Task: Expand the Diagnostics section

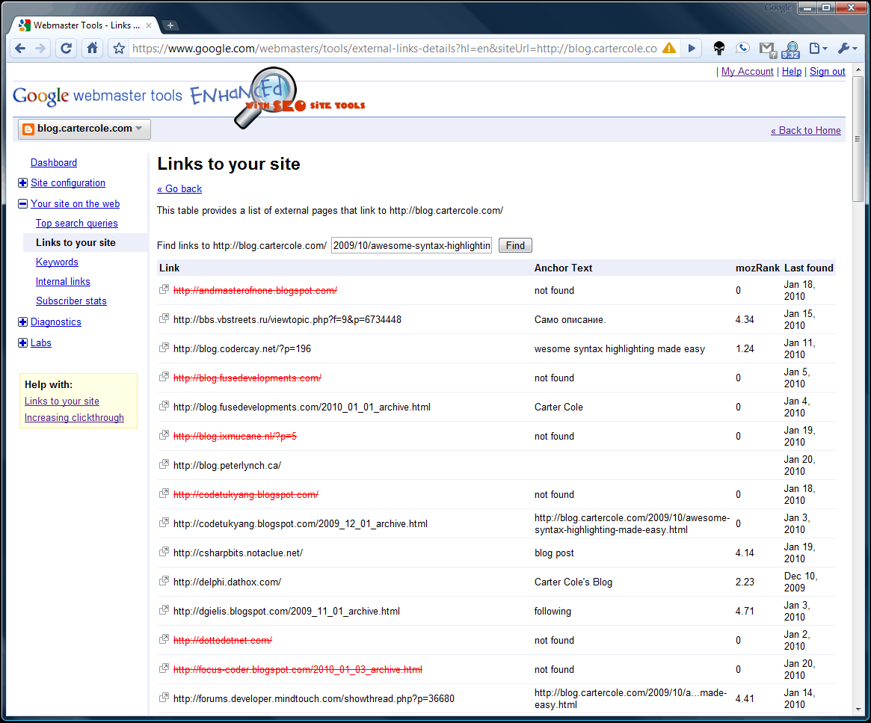Action: coord(22,322)
